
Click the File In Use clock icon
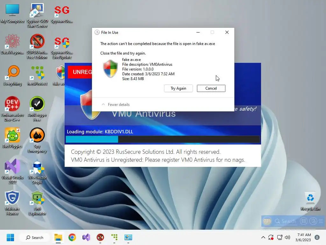(97, 32)
